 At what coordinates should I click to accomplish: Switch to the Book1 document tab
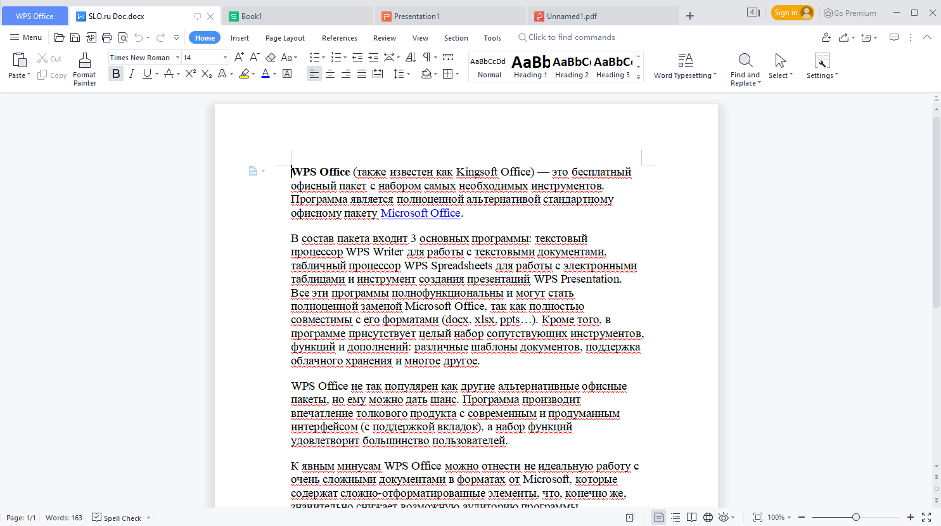coord(298,16)
